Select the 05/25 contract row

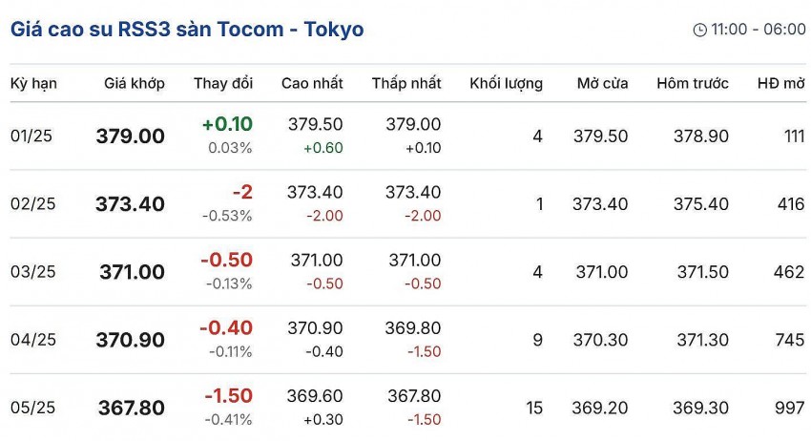33,408
